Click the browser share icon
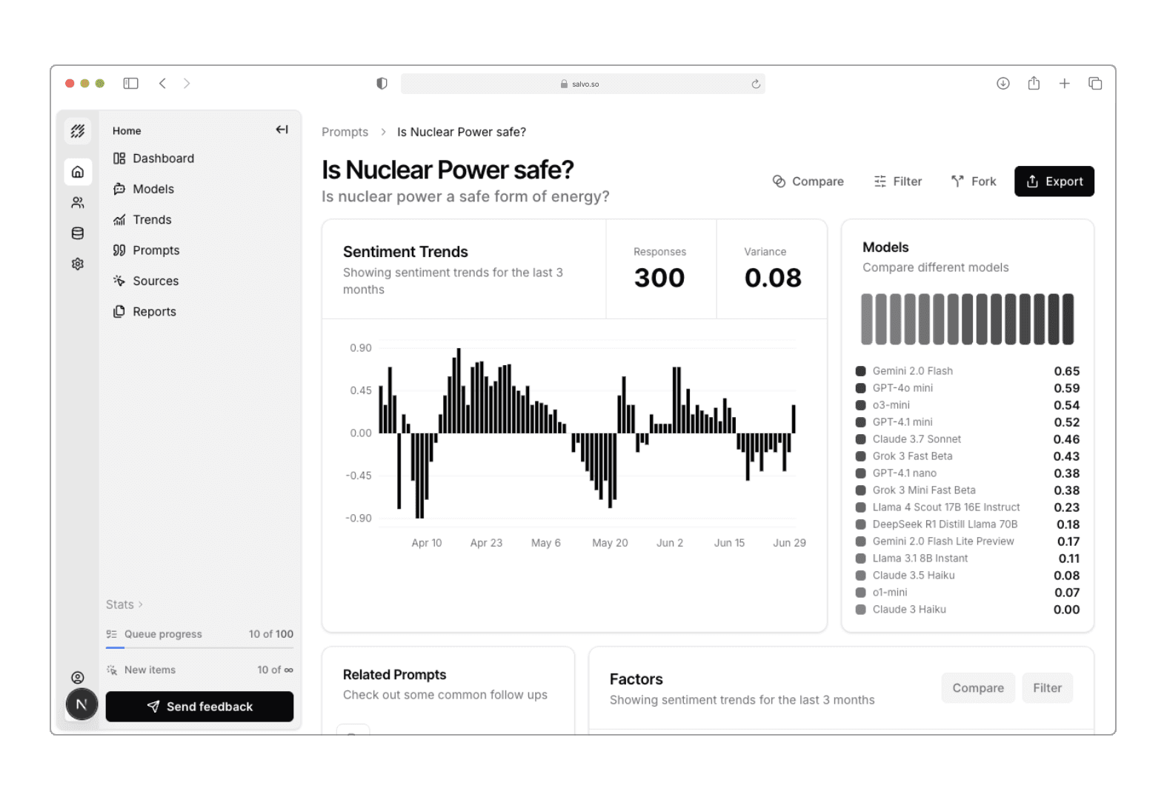This screenshot has height=800, width=1167. click(x=1034, y=84)
